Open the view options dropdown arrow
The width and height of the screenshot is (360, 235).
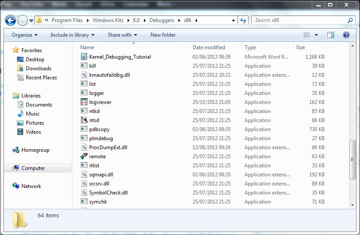(x=316, y=35)
